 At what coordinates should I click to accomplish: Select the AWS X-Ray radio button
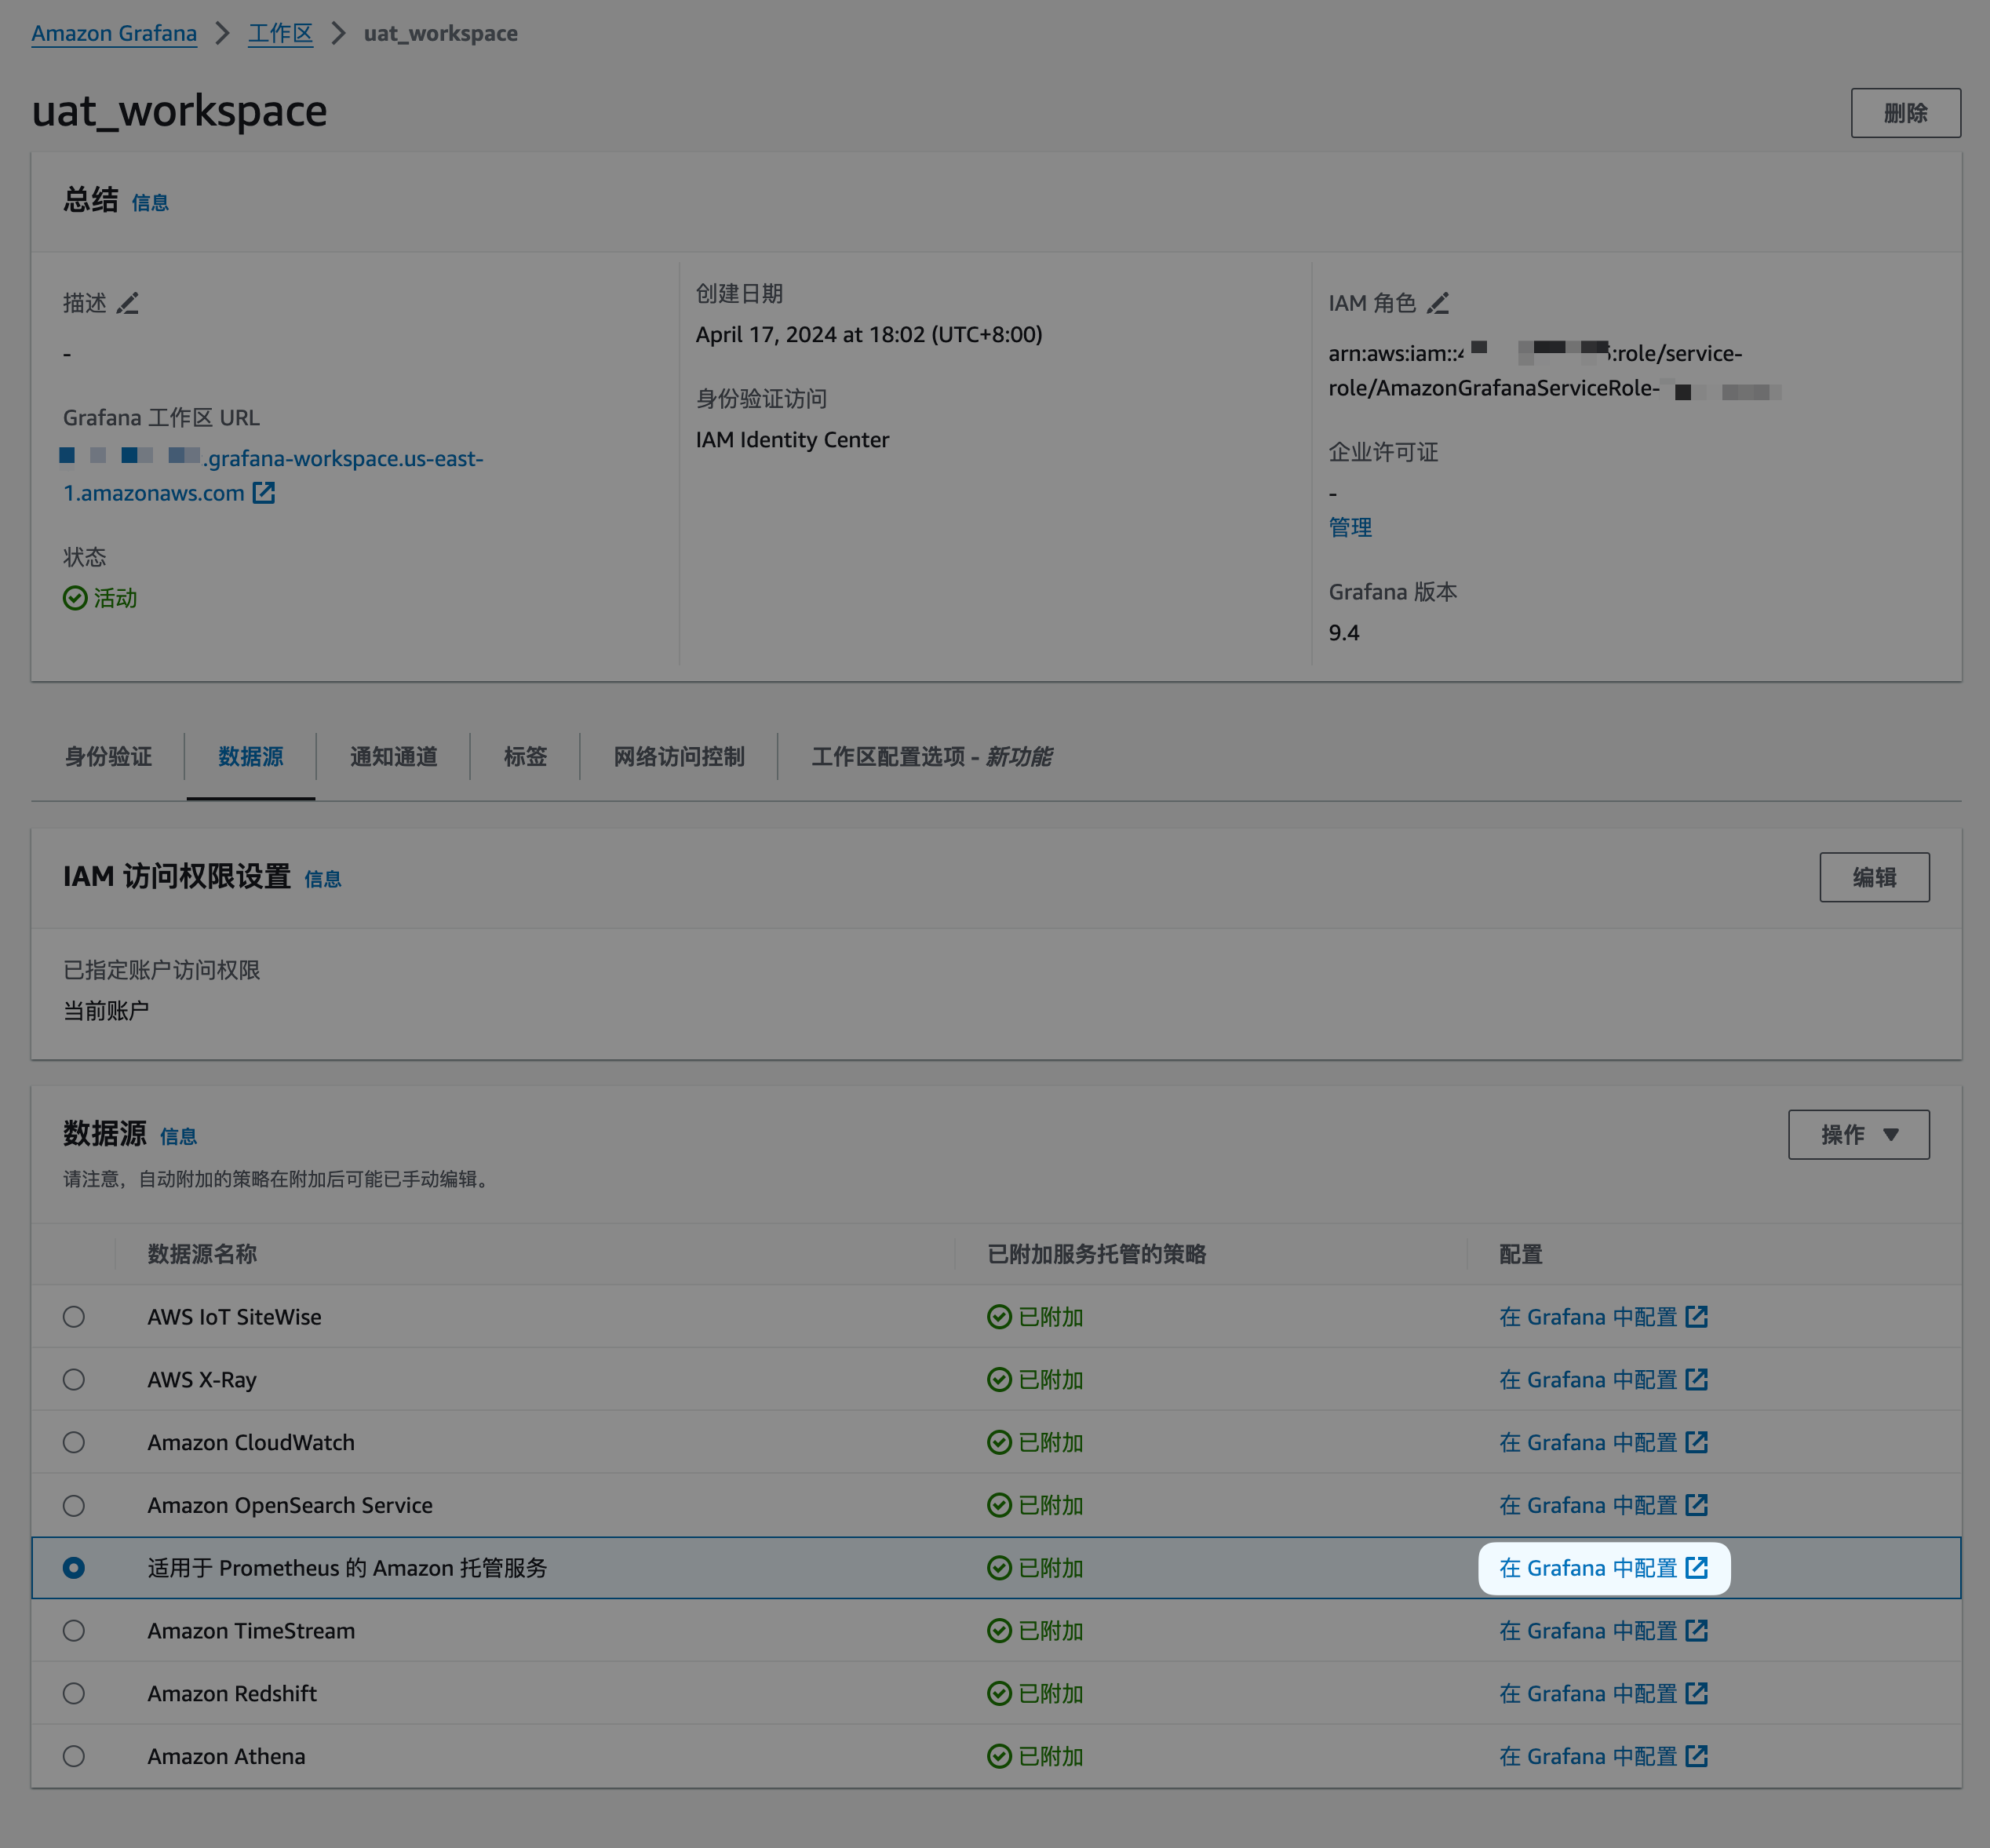(x=74, y=1380)
